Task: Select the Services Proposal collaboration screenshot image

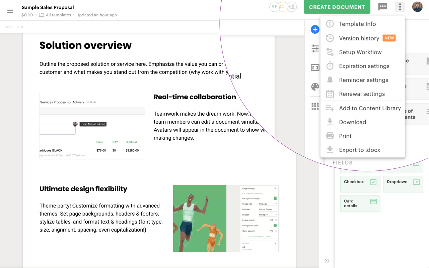Action: click(x=92, y=126)
